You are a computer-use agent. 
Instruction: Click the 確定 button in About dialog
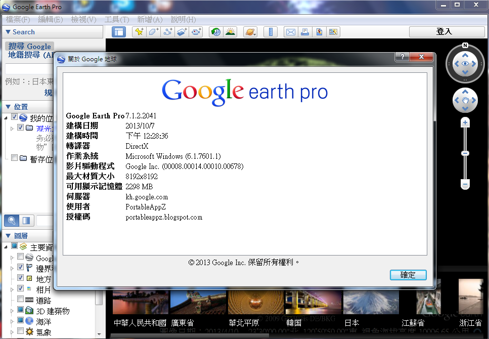coord(408,275)
